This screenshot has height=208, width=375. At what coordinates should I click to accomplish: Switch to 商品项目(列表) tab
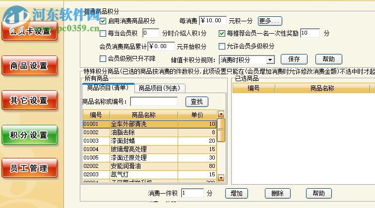(160, 88)
